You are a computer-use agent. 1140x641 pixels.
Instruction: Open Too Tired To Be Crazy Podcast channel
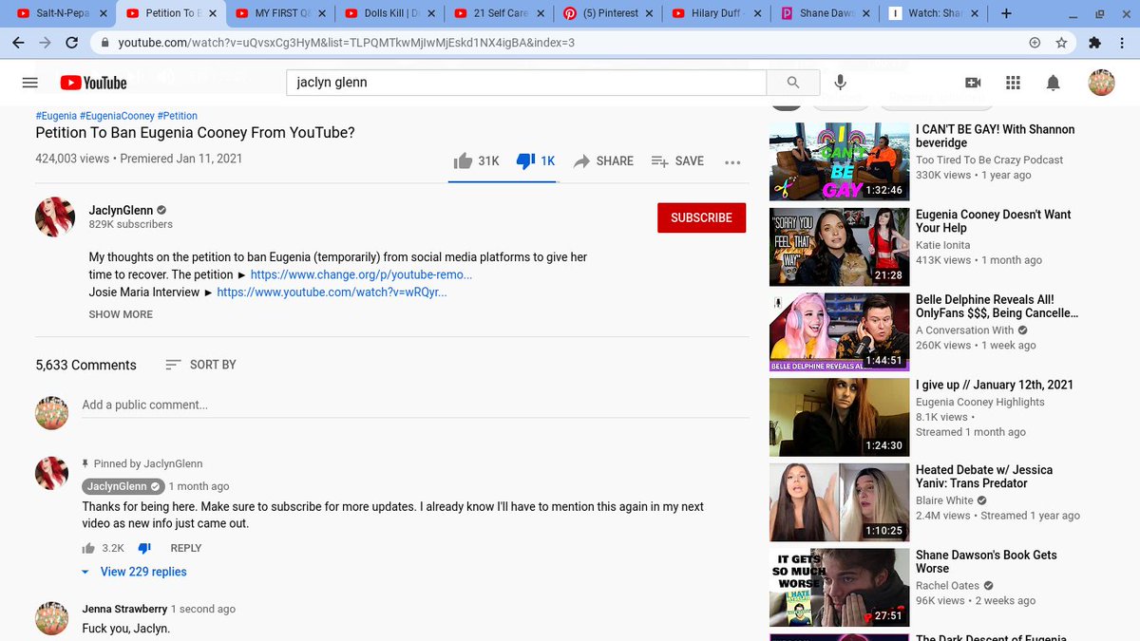989,160
